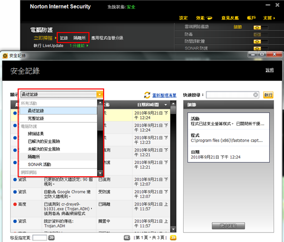Click the 移至指定頁 page input field
The width and height of the screenshot is (284, 242).
pos(40,238)
